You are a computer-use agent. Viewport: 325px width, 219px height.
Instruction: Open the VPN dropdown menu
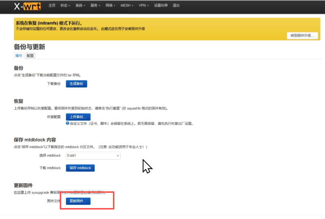click(x=142, y=5)
